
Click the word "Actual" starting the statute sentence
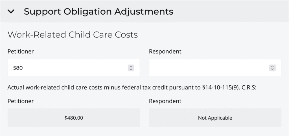16,87
